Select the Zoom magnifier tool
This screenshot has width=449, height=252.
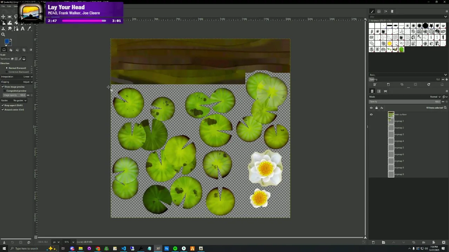(3, 34)
